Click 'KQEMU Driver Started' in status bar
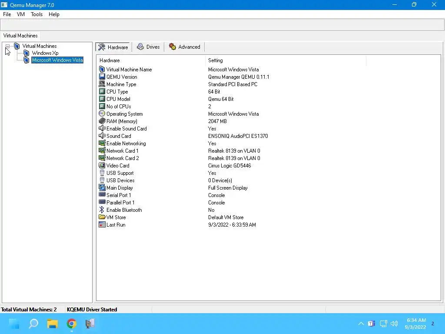Screen dimensions: 445x334 pyautogui.click(x=92, y=309)
